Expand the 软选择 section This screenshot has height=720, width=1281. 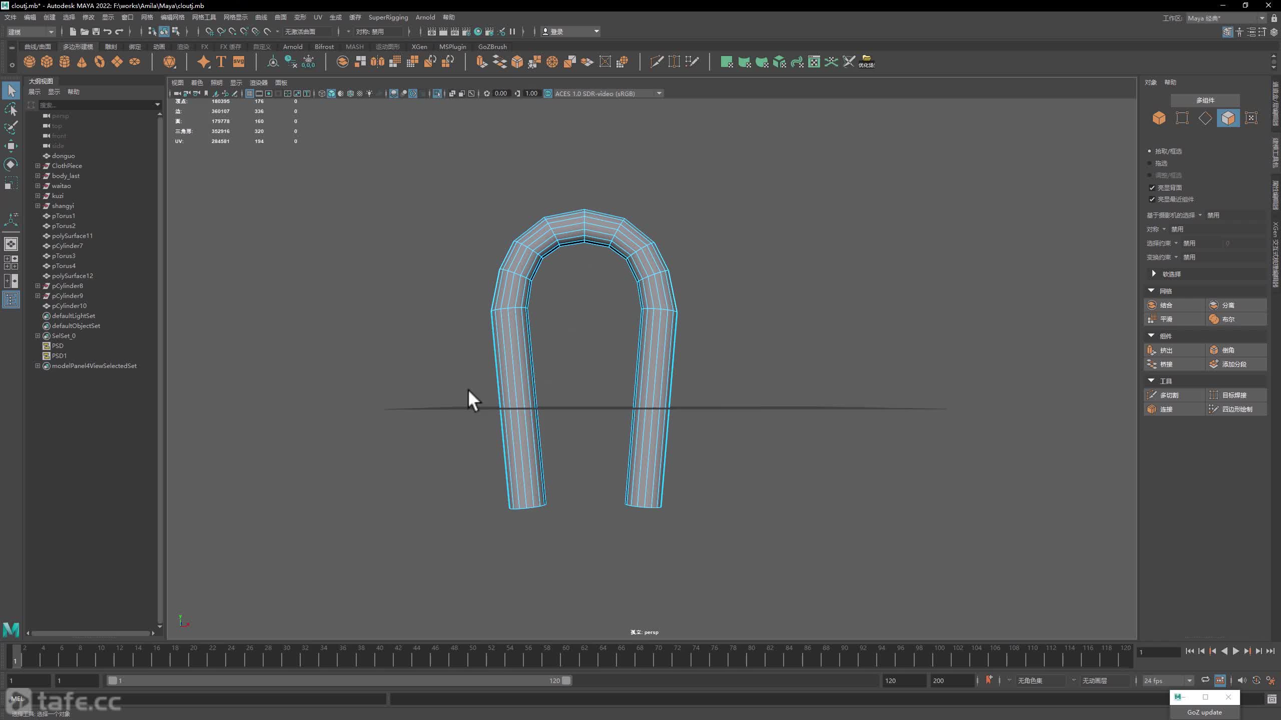click(x=1154, y=273)
